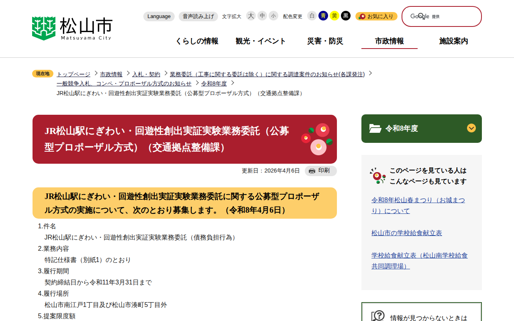Open 学校給食献立表（松山南学校給食共同調理場）link
This screenshot has height=321, width=514.
coord(420,261)
